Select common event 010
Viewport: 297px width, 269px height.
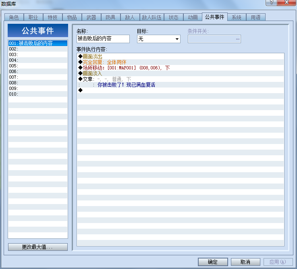(x=38, y=94)
